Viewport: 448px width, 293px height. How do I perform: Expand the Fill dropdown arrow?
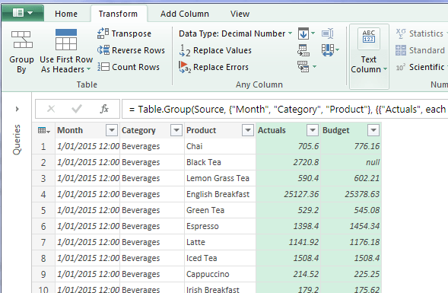tap(313, 33)
